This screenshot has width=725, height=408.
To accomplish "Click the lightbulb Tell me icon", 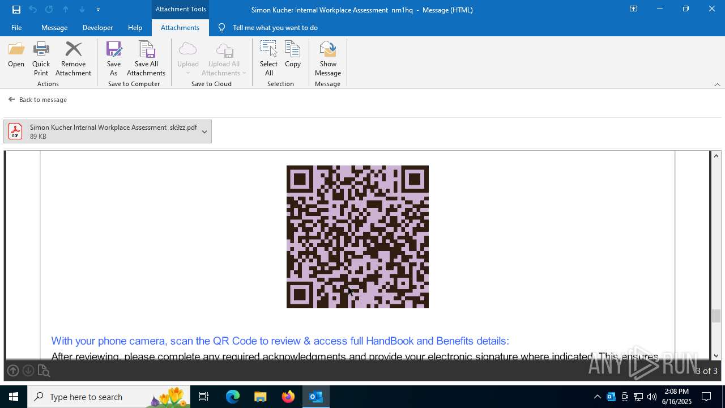I will [221, 28].
